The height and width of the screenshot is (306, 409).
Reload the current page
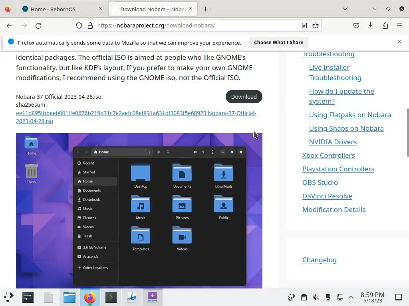pyautogui.click(x=38, y=25)
